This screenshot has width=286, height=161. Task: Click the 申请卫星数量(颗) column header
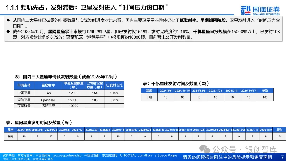coord(74,85)
